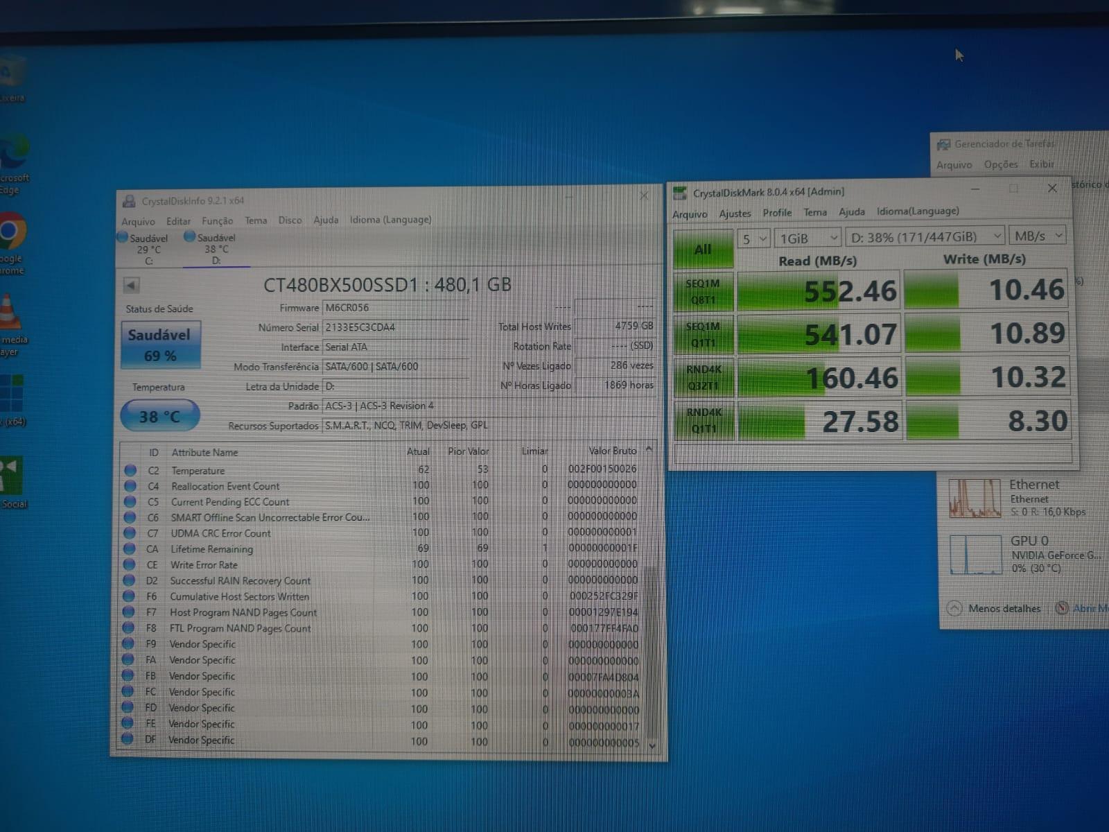
Task: Open the Tema menu in CrystalDiskInfo
Action: (x=256, y=220)
